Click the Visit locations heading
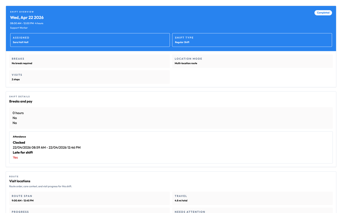342x213 pixels. click(20, 181)
